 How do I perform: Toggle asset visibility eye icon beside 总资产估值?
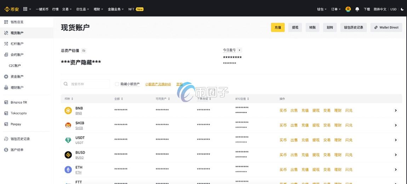[84, 51]
